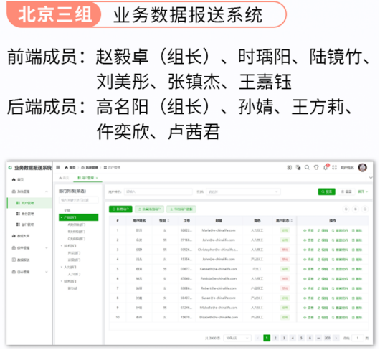
Task: Open the page size dropdown in pagination
Action: click(237, 338)
